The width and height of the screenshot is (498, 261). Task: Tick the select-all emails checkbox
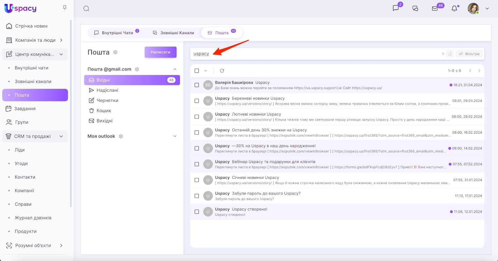click(x=197, y=71)
